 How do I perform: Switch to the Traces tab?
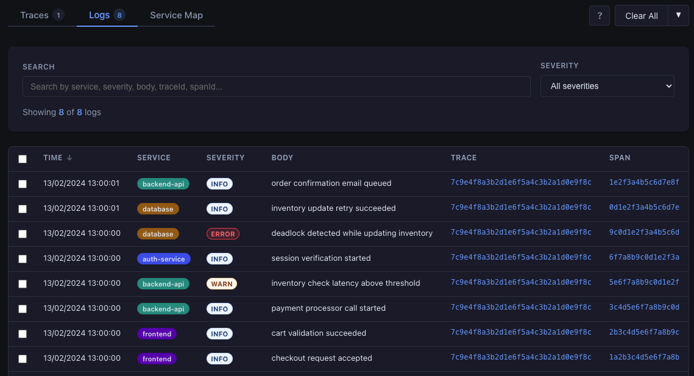pyautogui.click(x=42, y=15)
